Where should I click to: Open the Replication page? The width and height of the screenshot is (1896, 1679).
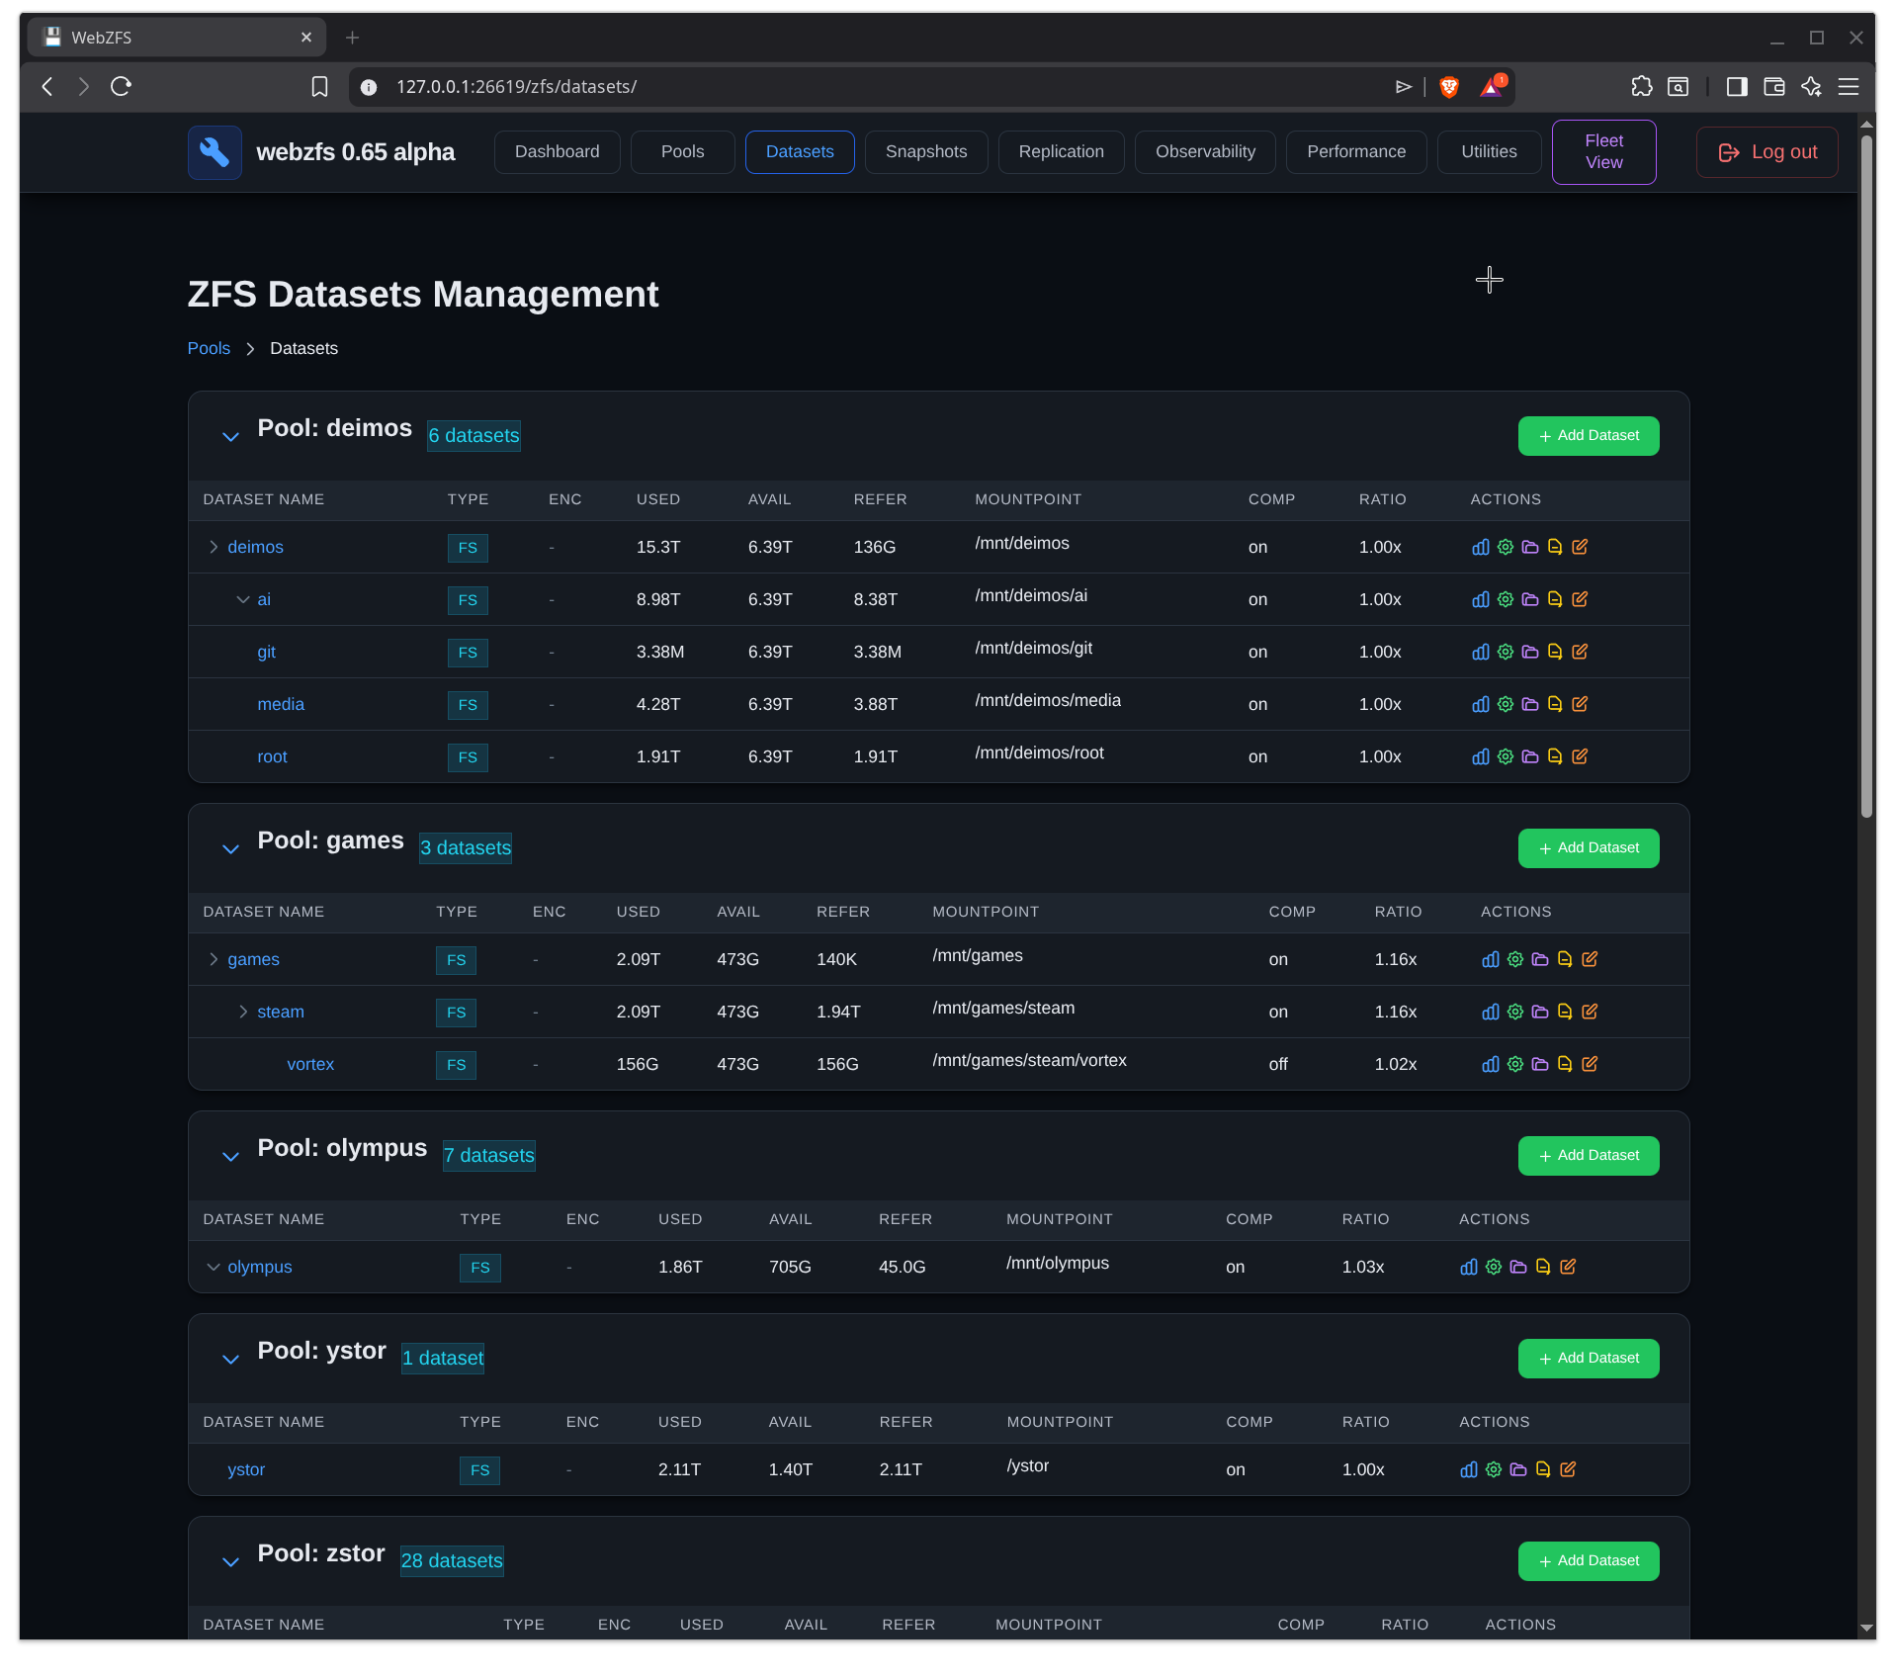point(1061,151)
